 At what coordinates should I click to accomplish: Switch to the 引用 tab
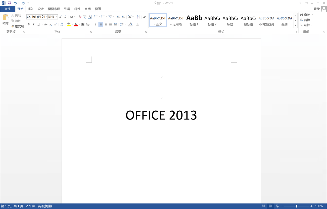[x=67, y=9]
